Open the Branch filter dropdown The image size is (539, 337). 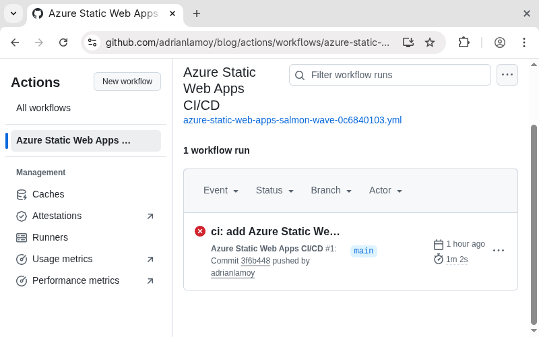331,191
